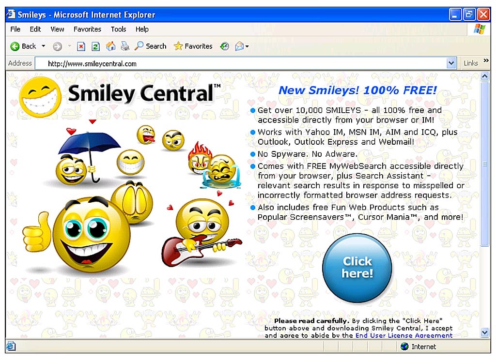Click the Mail envelope icon
The image size is (496, 360).
tap(239, 46)
